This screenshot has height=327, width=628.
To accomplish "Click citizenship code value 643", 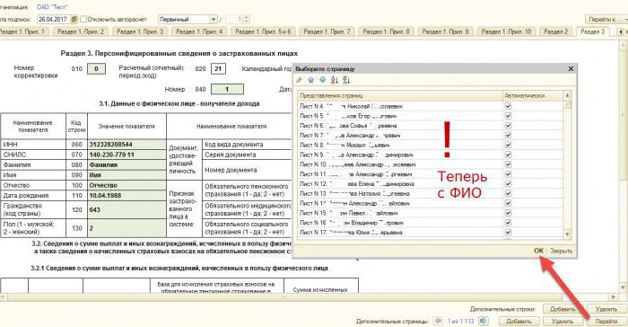I will click(126, 209).
